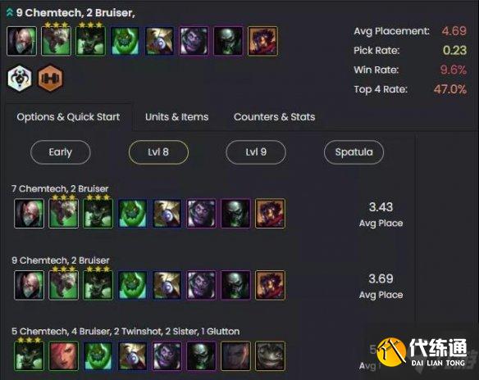
Task: Click Urgot portrait in top row
Action: point(228,41)
